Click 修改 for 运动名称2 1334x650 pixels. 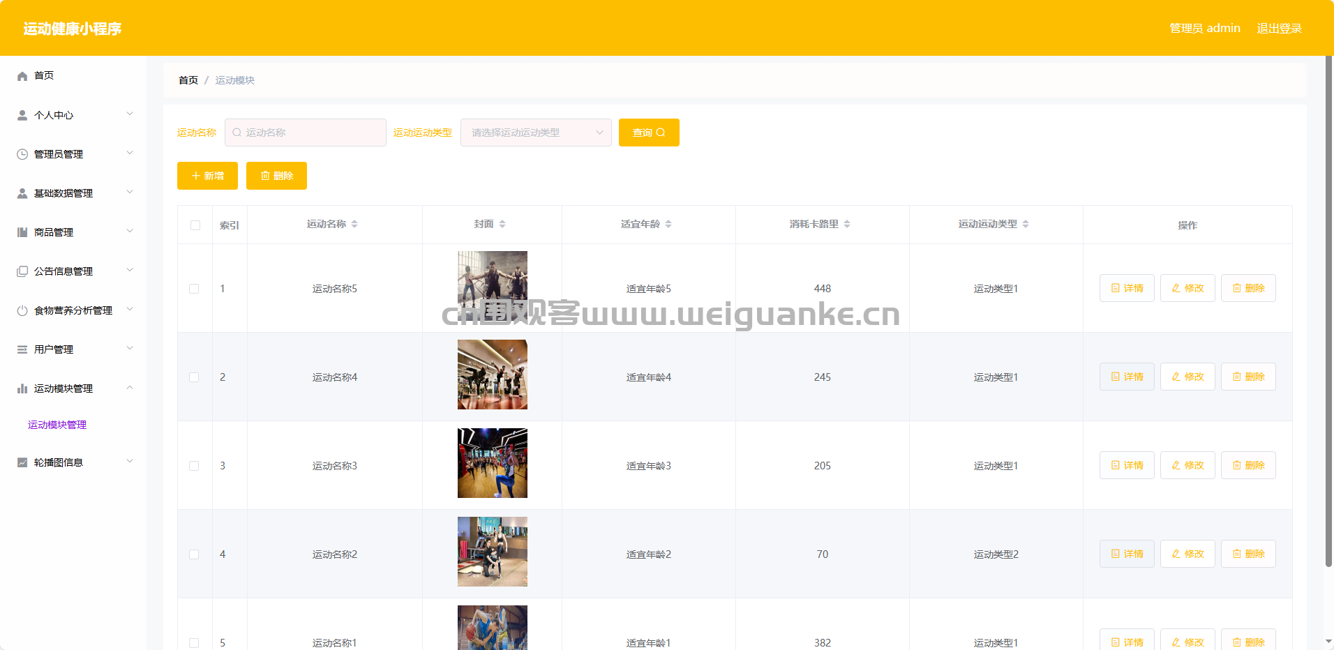point(1187,554)
